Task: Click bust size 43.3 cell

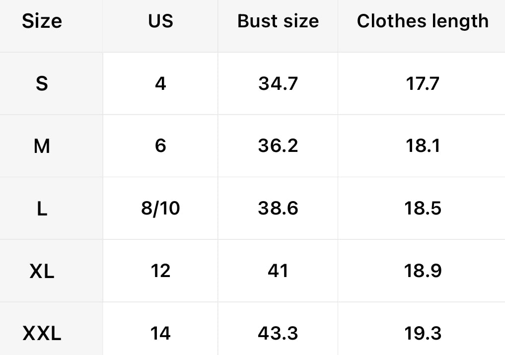Action: (278, 334)
